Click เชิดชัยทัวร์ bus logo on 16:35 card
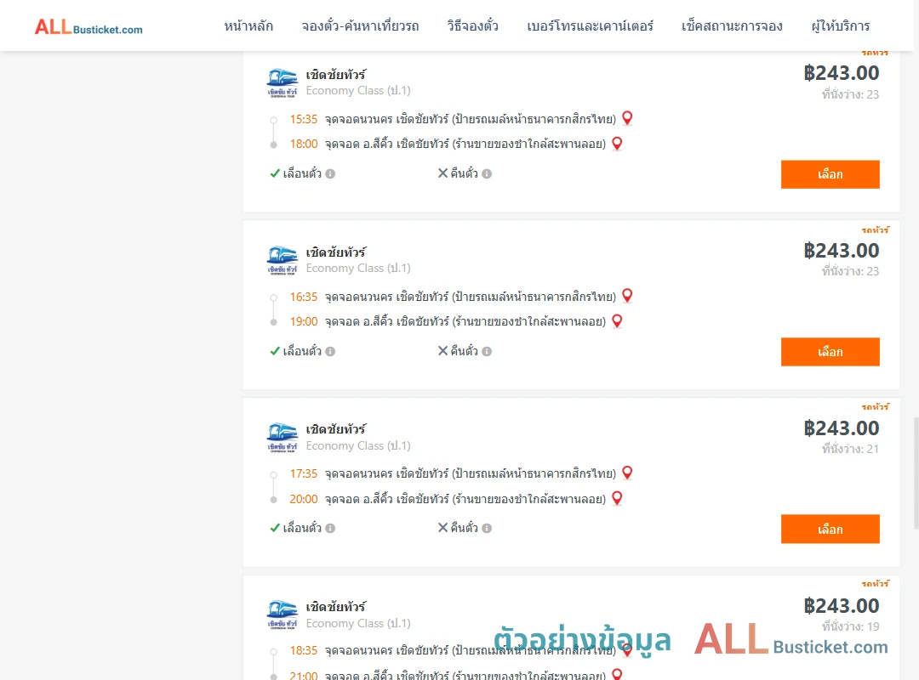Image resolution: width=919 pixels, height=680 pixels. click(x=282, y=260)
